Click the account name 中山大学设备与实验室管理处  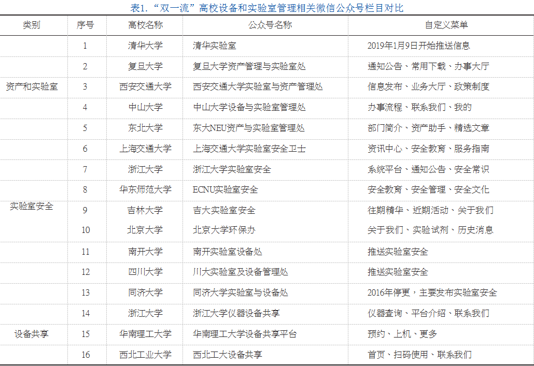tap(249, 107)
